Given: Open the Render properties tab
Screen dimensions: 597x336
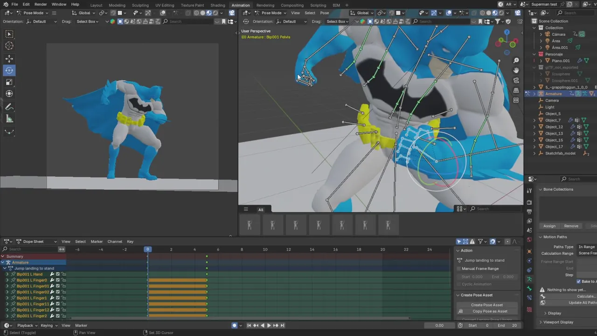Looking at the screenshot, I should point(529,203).
